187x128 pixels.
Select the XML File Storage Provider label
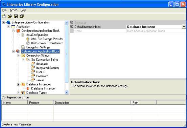(47, 39)
